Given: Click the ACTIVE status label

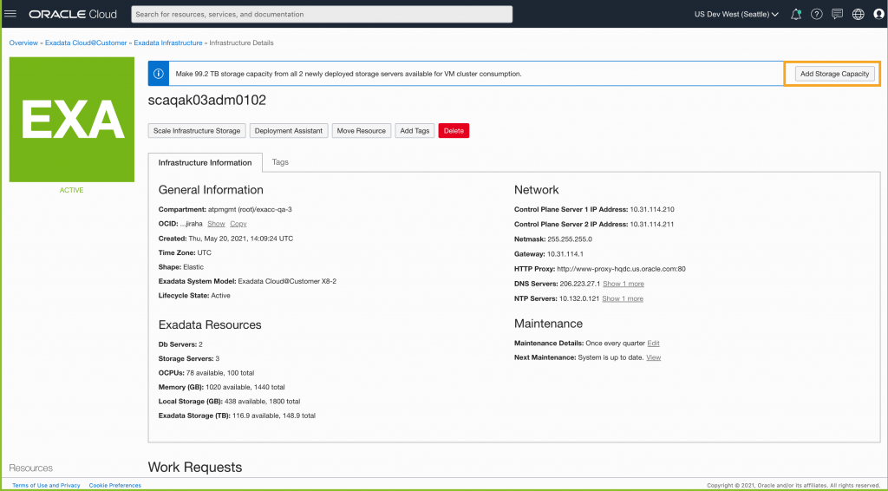Looking at the screenshot, I should click(x=71, y=190).
